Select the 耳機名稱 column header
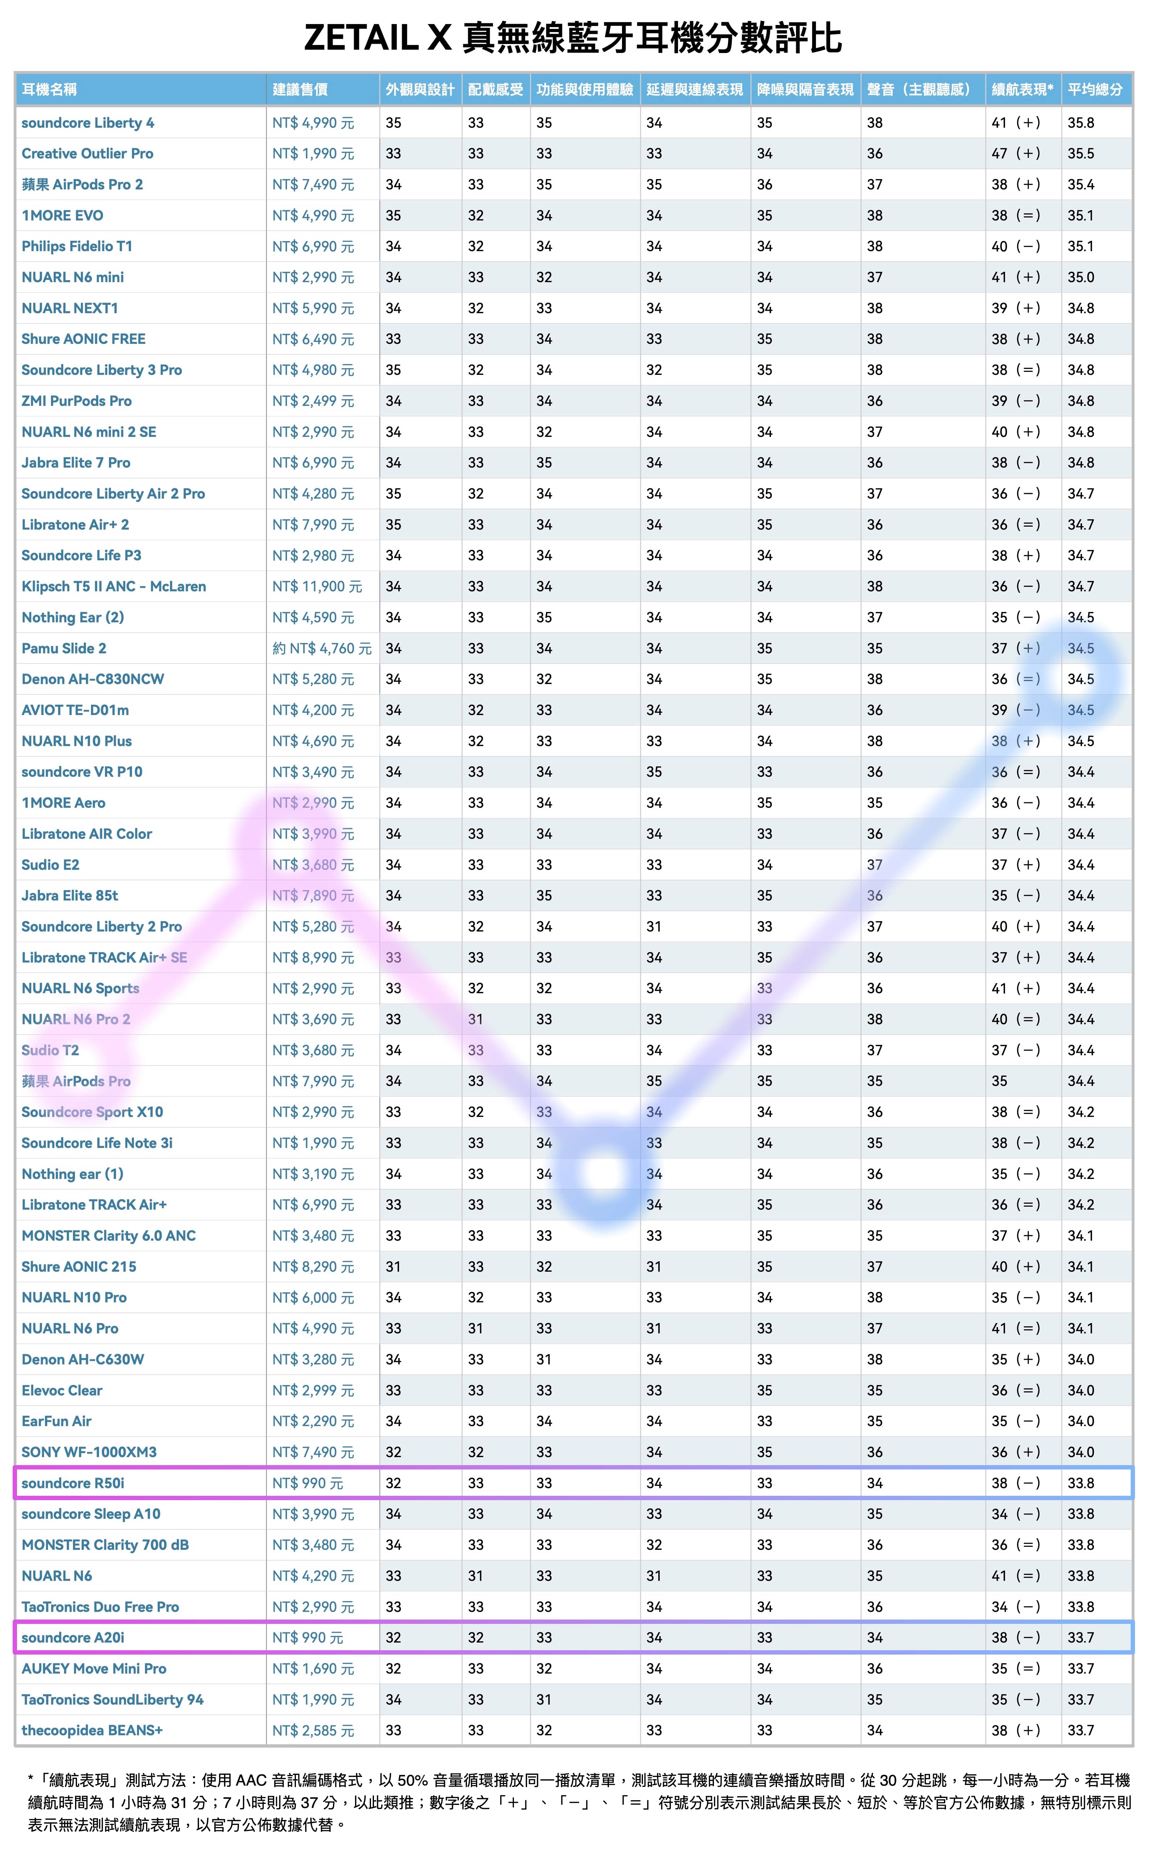 pos(49,90)
